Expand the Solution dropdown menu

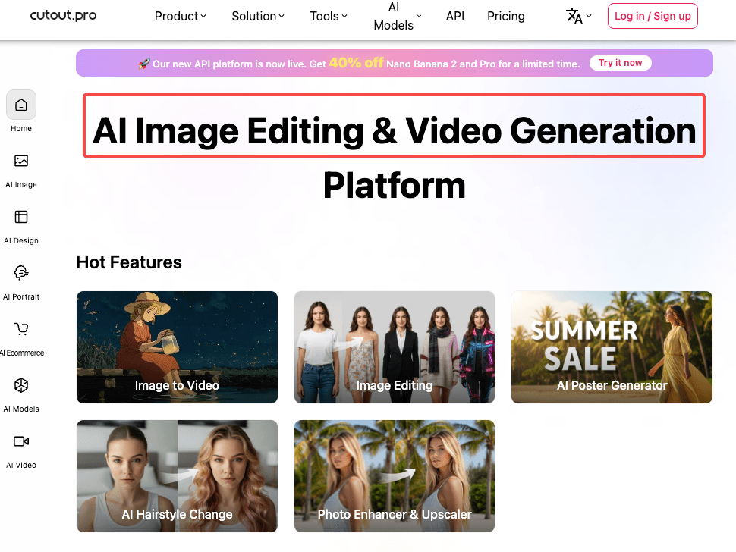258,16
